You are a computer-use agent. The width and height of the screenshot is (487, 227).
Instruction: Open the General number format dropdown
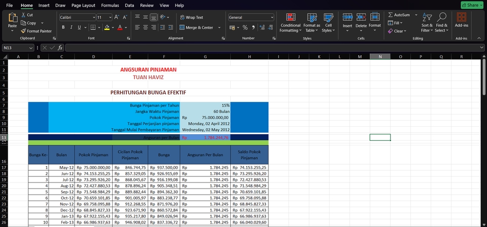click(x=272, y=17)
